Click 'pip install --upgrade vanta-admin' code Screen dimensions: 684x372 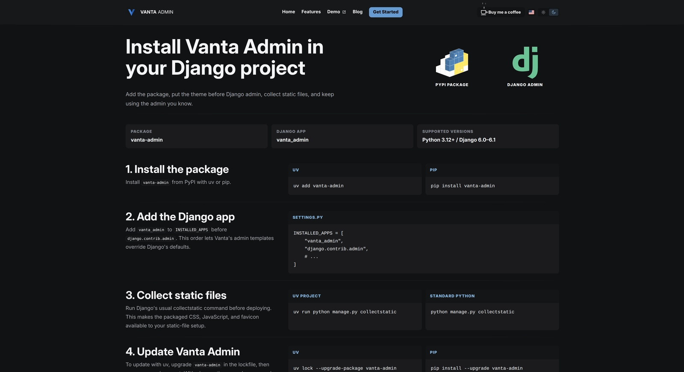tap(477, 369)
